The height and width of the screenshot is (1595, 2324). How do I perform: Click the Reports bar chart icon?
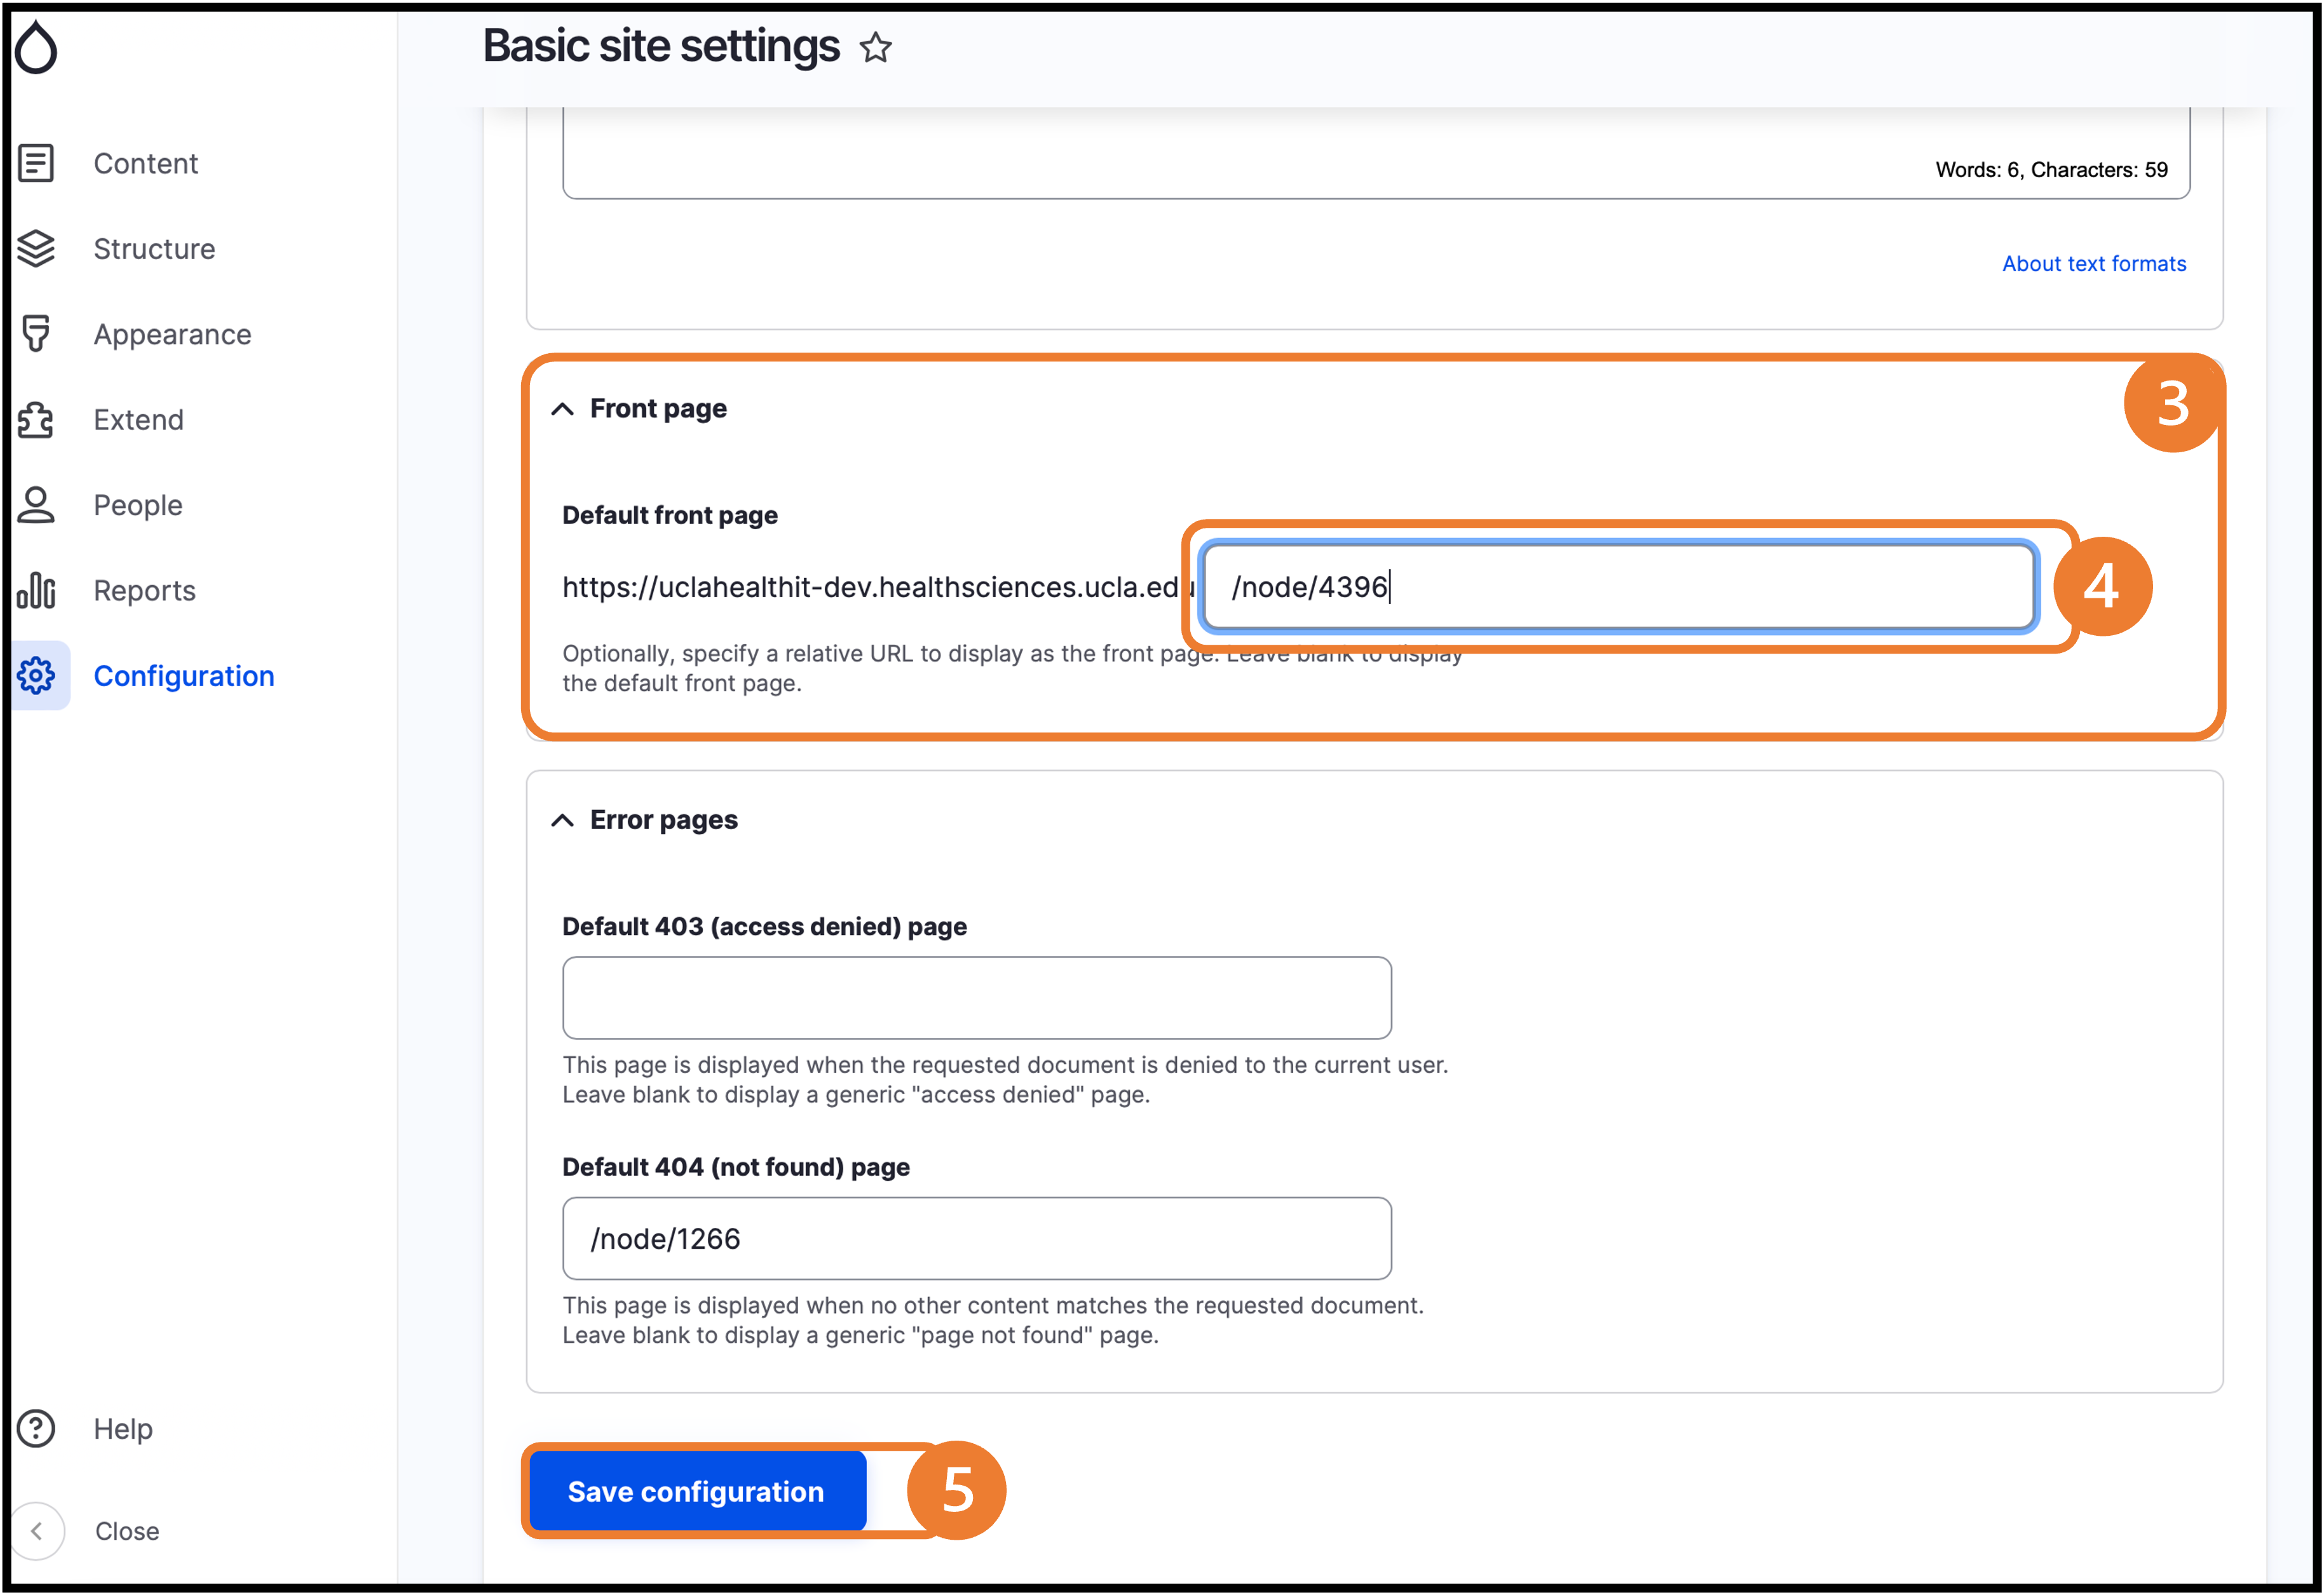point(36,591)
